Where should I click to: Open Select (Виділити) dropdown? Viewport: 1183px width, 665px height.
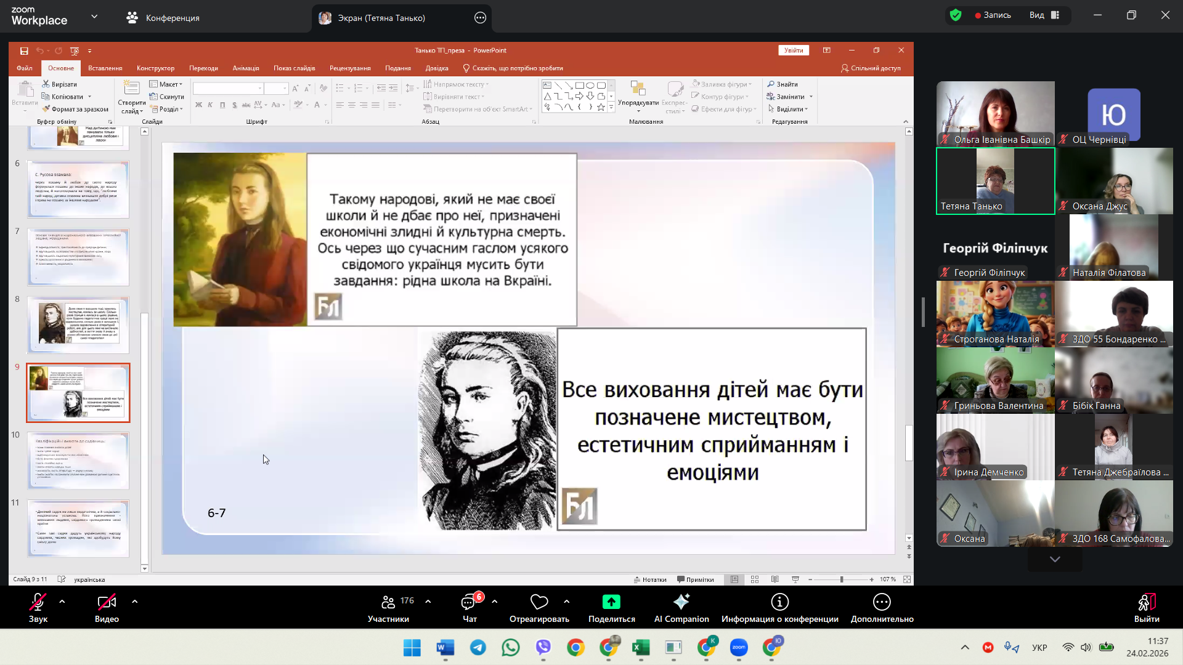pyautogui.click(x=788, y=109)
